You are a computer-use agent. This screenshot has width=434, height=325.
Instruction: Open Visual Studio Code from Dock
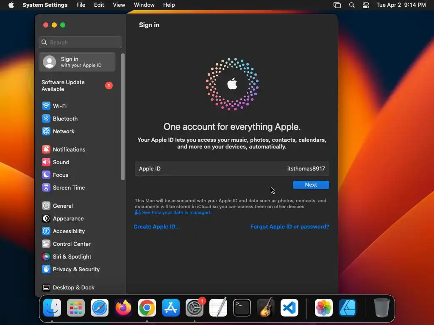click(x=289, y=308)
